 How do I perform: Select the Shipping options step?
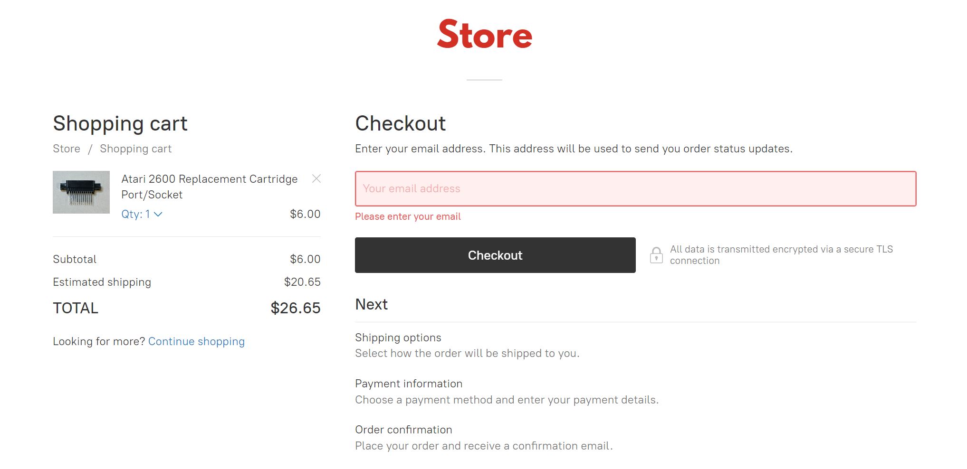[x=398, y=338]
